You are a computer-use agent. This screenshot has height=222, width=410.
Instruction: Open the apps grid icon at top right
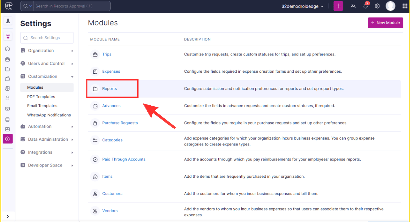click(x=405, y=6)
